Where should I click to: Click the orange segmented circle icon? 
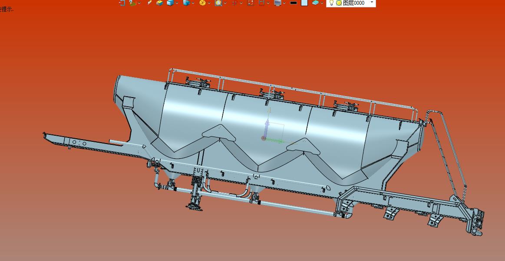(x=203, y=3)
